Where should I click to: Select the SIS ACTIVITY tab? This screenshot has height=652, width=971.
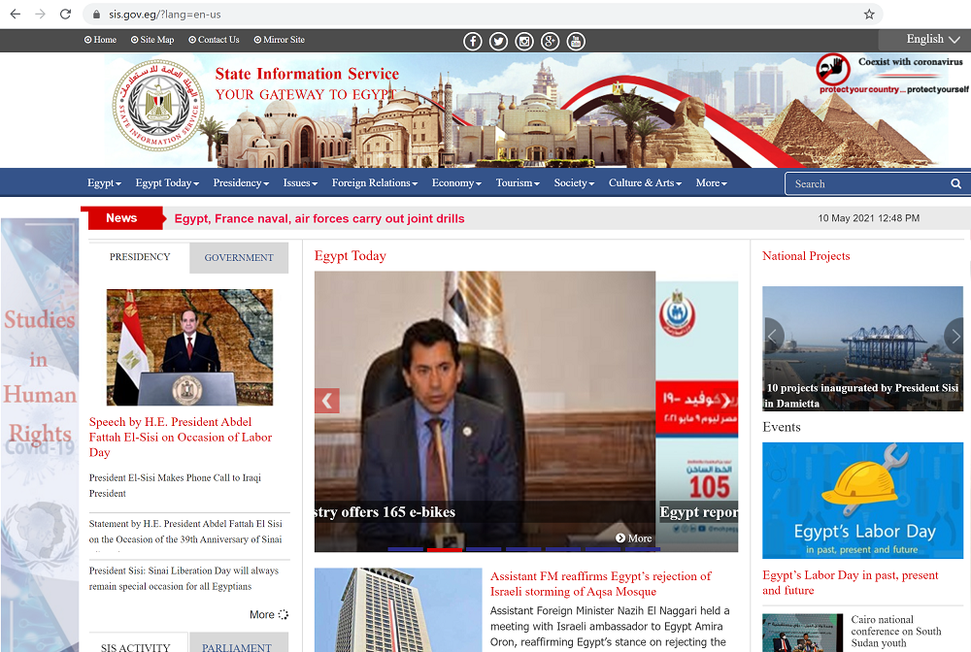(136, 643)
